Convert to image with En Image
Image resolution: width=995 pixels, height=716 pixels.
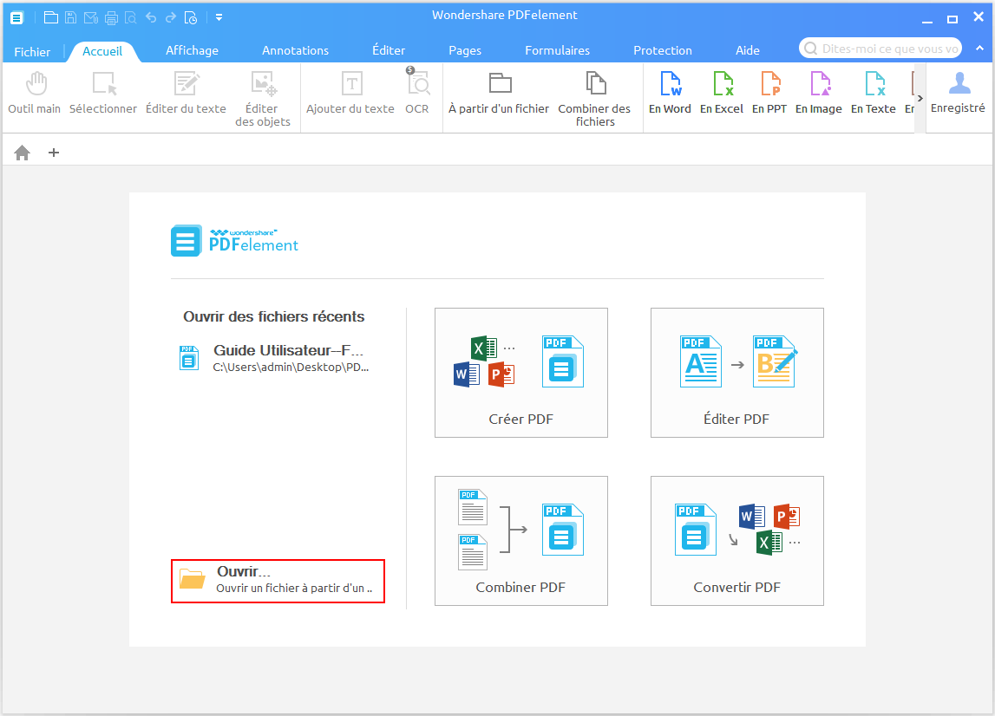tap(819, 94)
